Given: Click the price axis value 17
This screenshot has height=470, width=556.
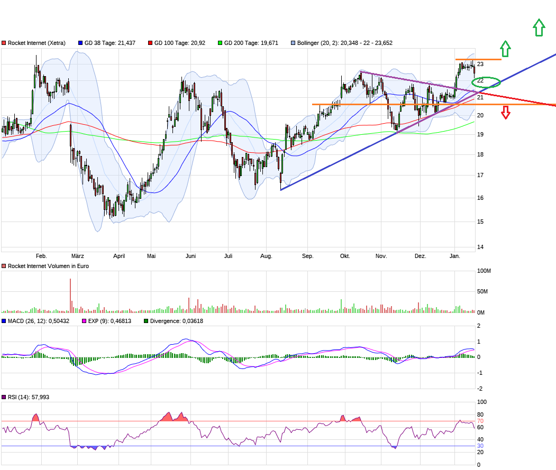Looking at the screenshot, I should [480, 175].
